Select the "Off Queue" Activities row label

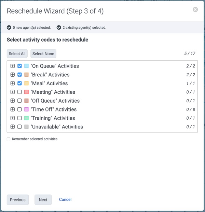pyautogui.click(x=55, y=101)
